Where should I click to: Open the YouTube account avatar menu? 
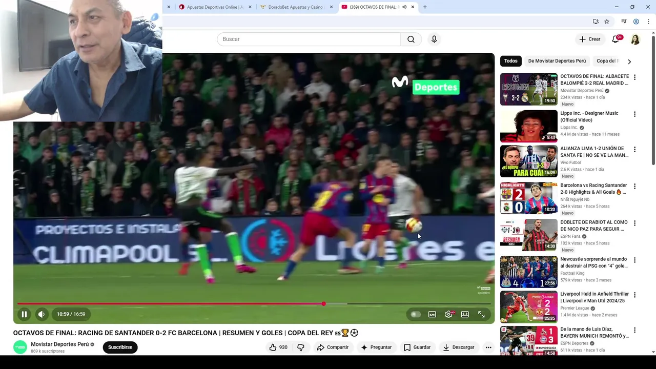[635, 39]
